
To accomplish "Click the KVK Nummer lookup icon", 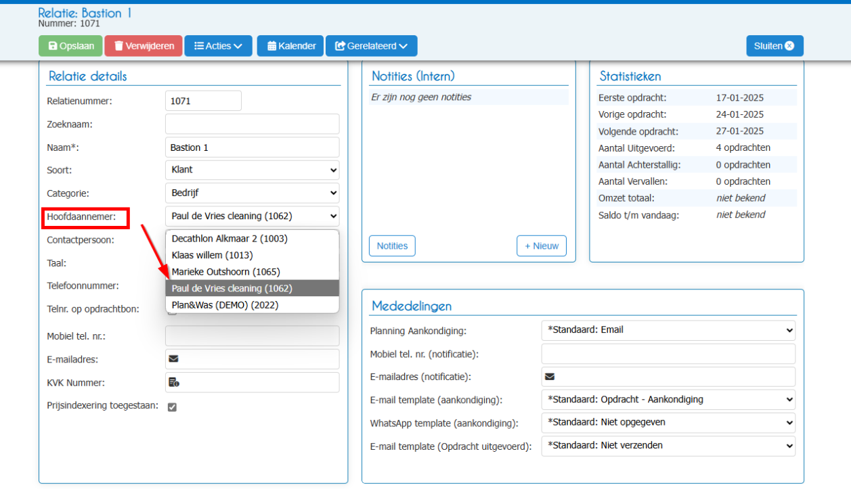I will pos(173,382).
